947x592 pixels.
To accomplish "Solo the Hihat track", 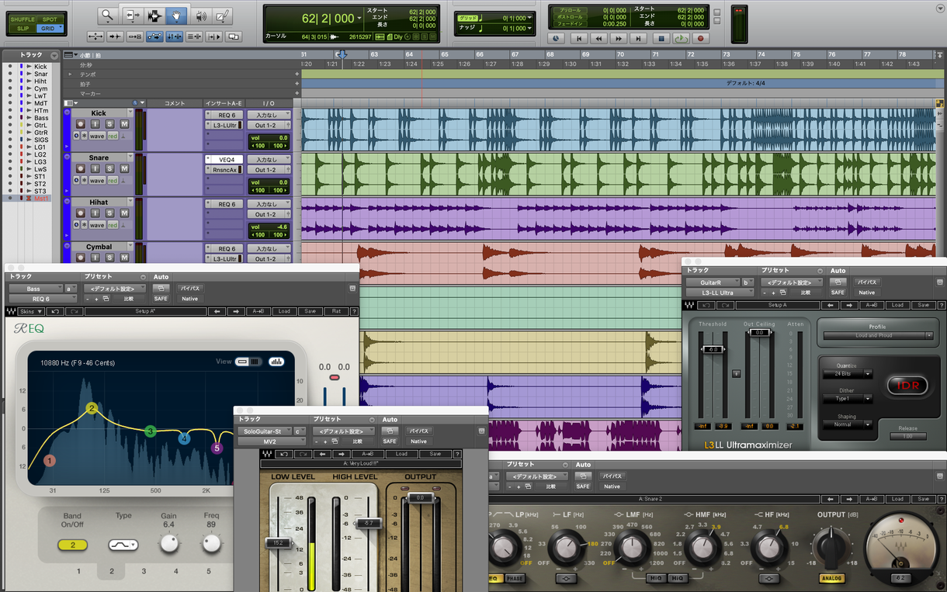I will [x=110, y=213].
